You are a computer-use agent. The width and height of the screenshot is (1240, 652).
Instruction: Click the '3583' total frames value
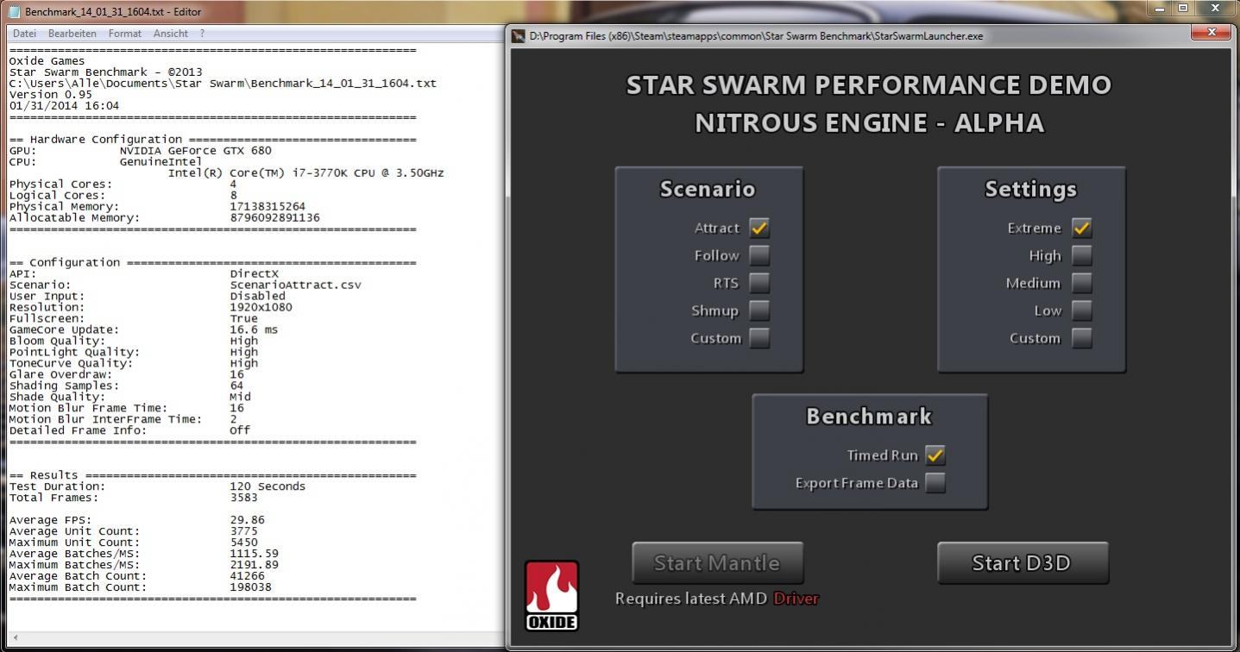coord(243,498)
